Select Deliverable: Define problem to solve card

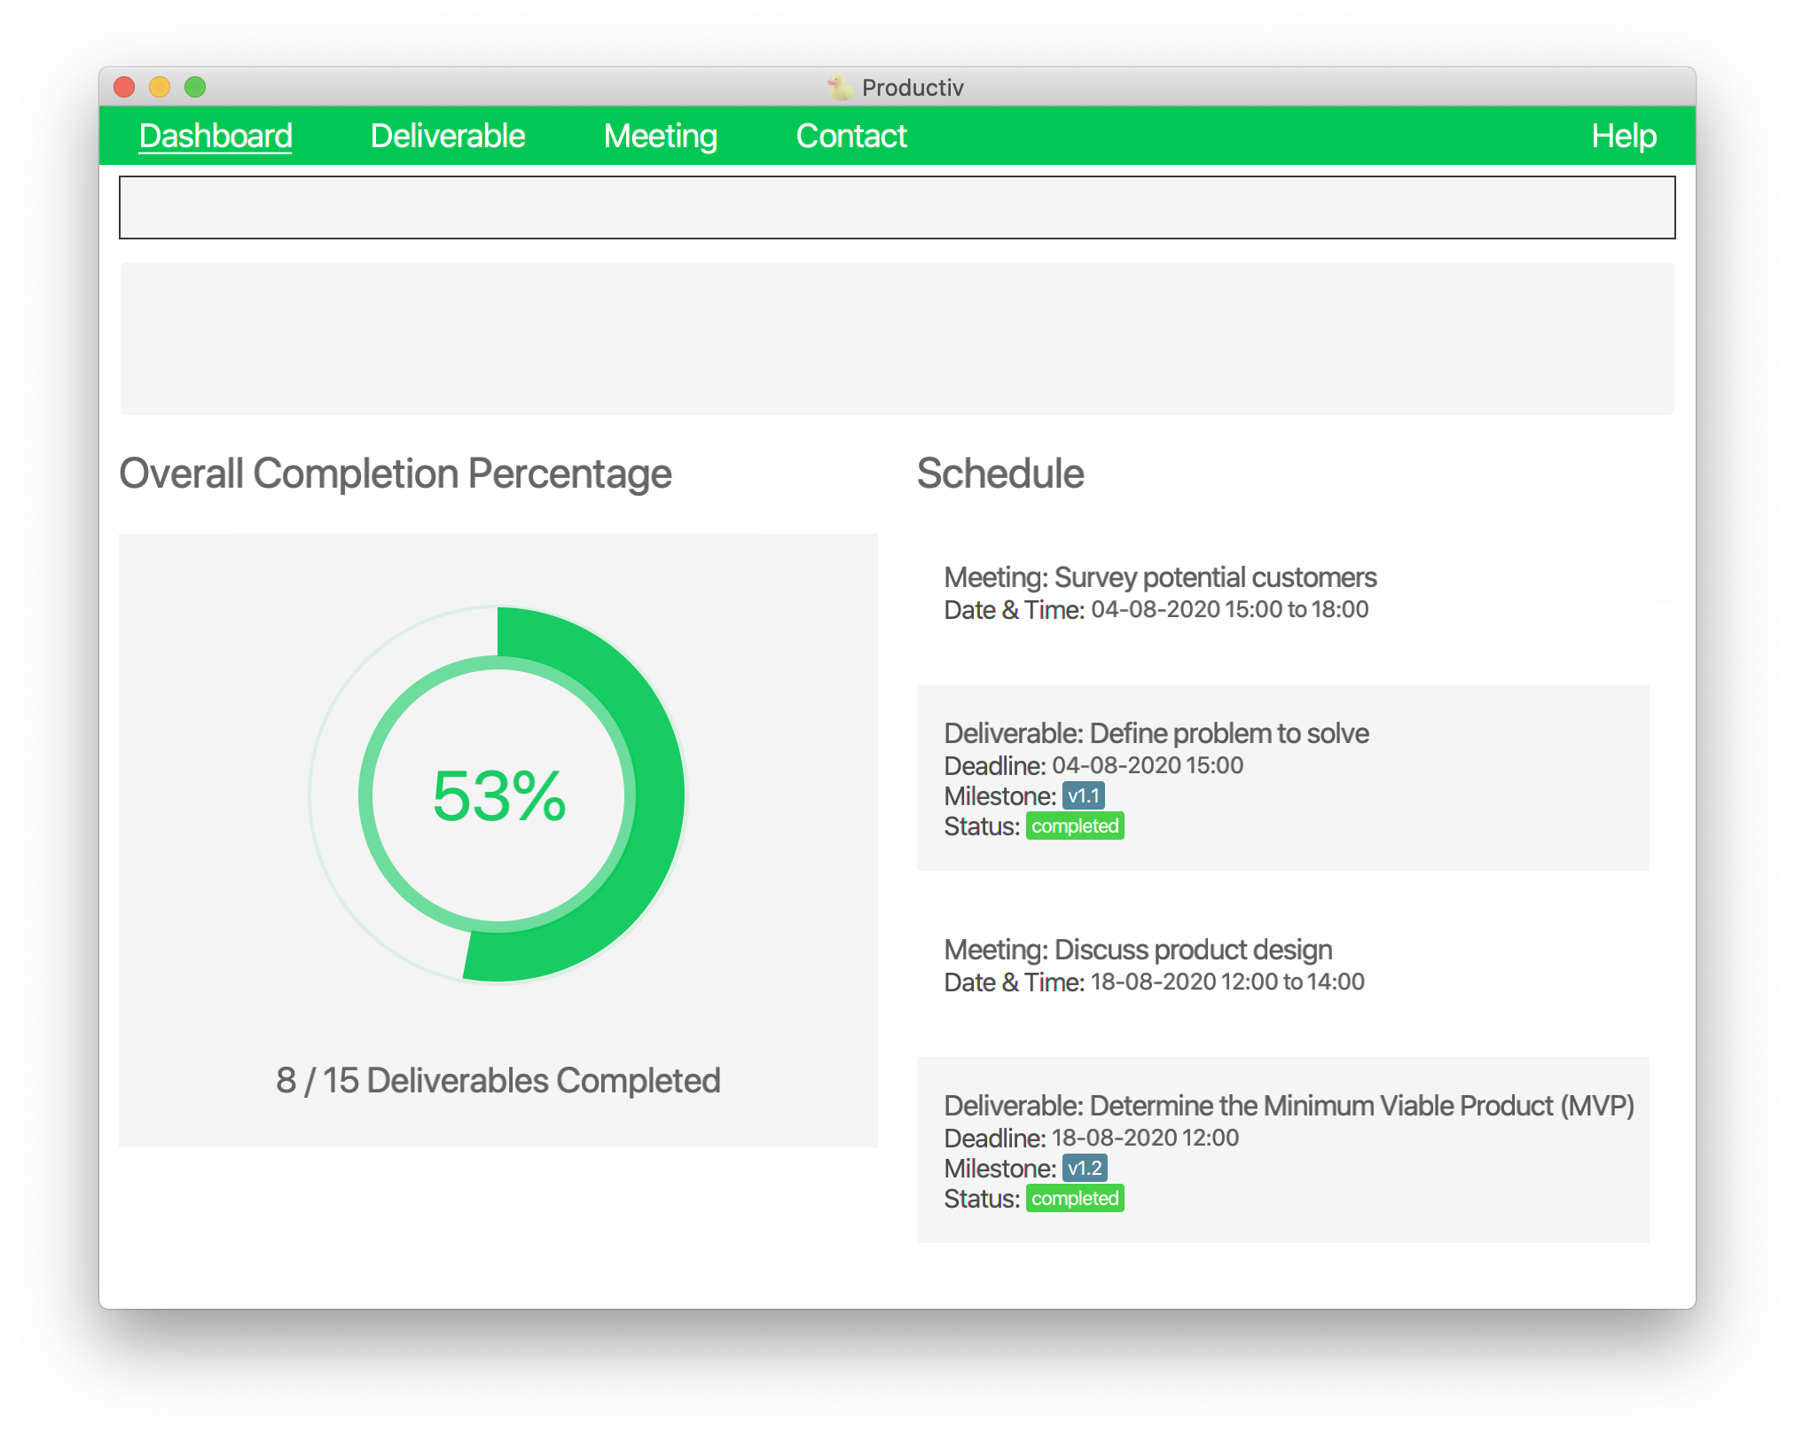(1283, 778)
